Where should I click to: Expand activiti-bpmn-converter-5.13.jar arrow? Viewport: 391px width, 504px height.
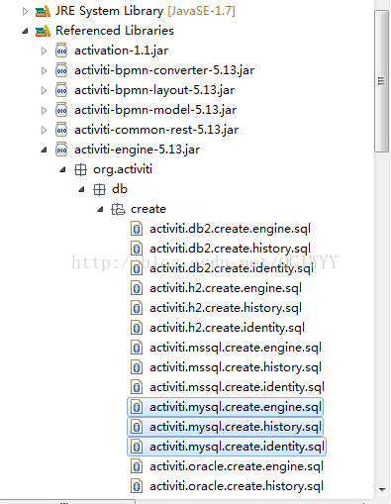pos(44,70)
